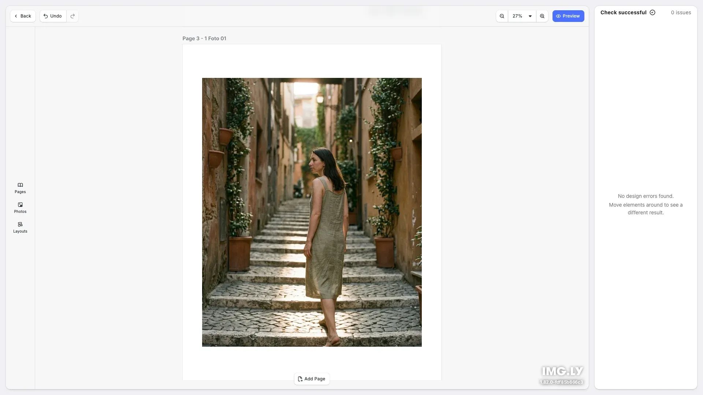
Task: Open the Layouts panel
Action: (x=20, y=227)
